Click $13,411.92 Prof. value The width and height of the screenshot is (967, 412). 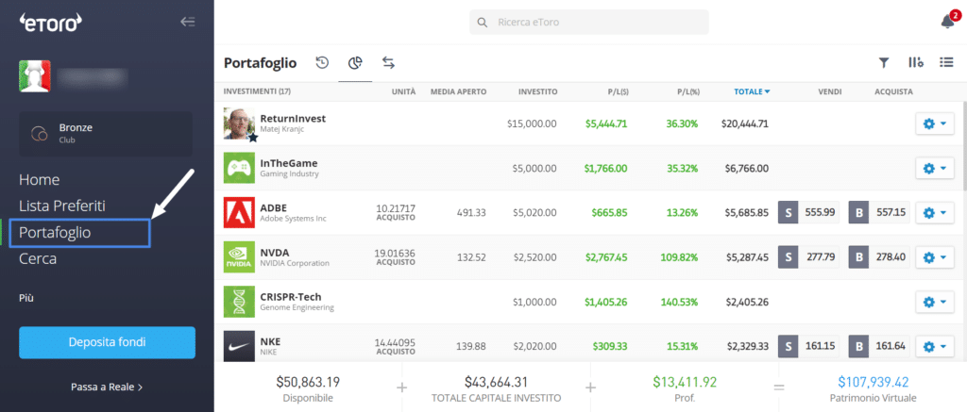click(685, 389)
